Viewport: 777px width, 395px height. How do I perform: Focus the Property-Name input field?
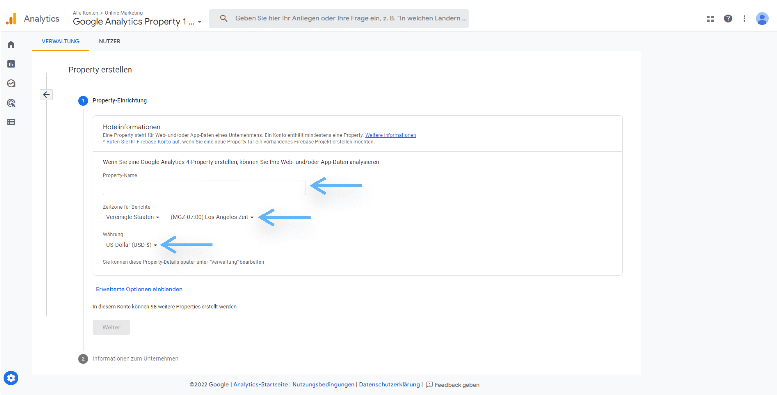[x=204, y=187]
